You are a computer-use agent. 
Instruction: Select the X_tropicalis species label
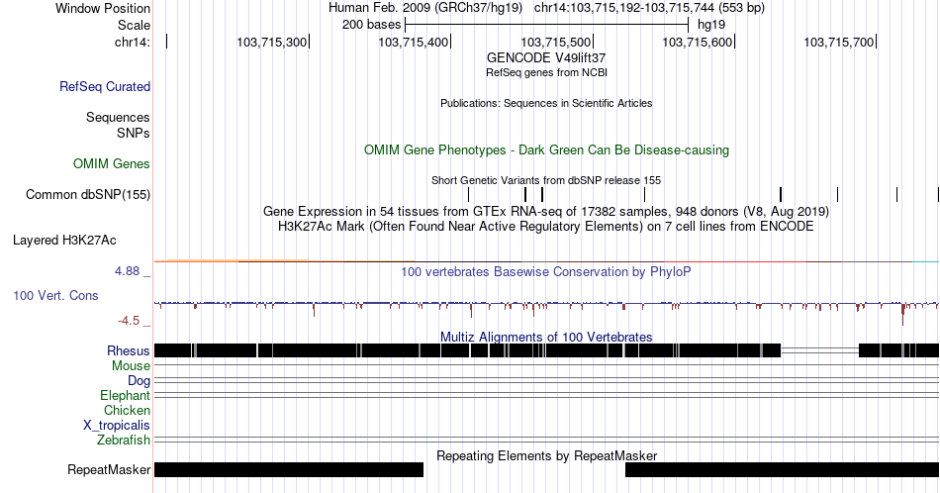coord(117,426)
